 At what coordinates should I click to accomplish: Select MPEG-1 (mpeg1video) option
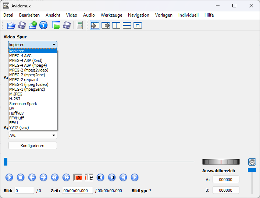click(33, 84)
